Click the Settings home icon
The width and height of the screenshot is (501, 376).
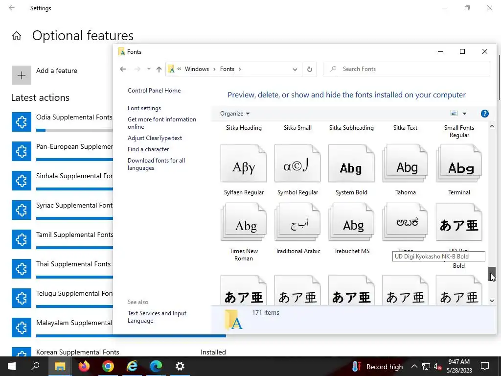tap(17, 35)
